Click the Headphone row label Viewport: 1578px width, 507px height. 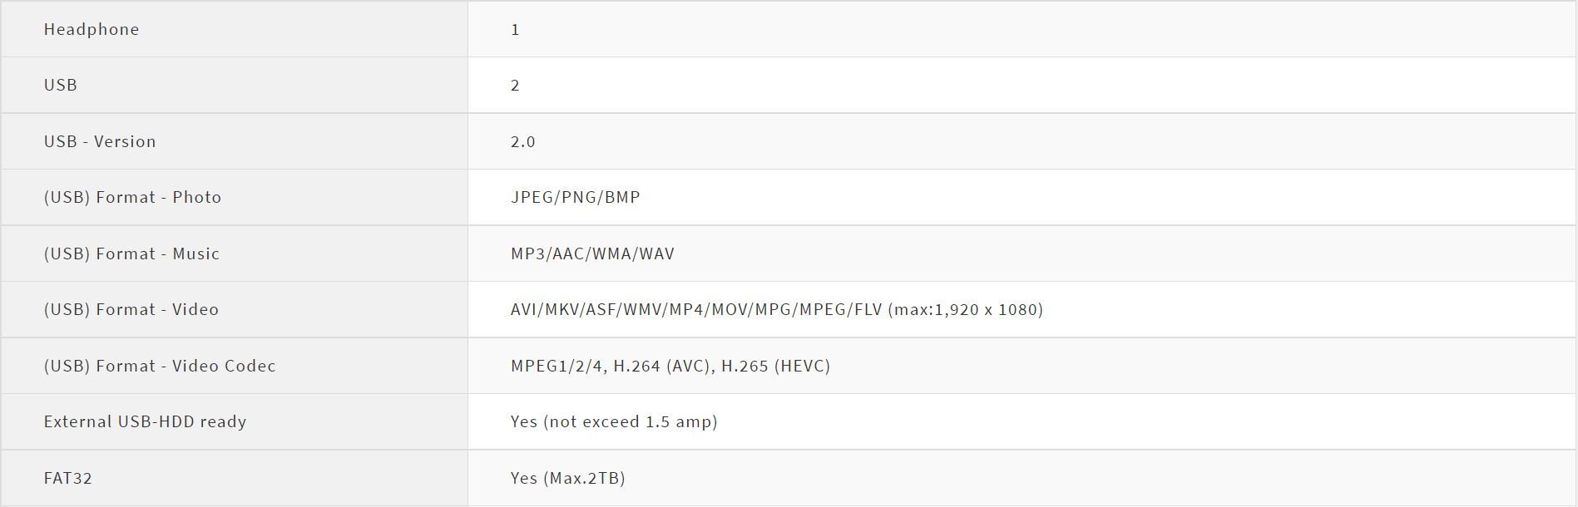92,29
